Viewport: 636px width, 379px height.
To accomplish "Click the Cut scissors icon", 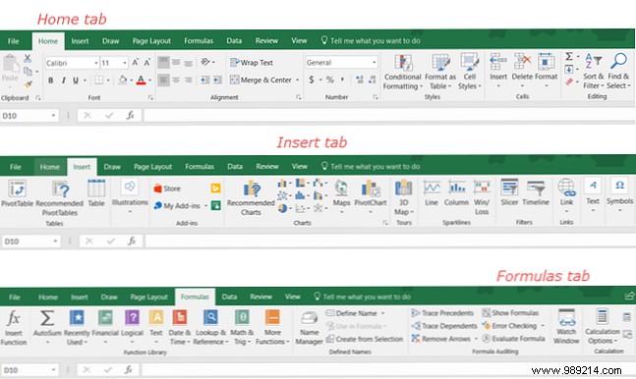I will tap(28, 58).
